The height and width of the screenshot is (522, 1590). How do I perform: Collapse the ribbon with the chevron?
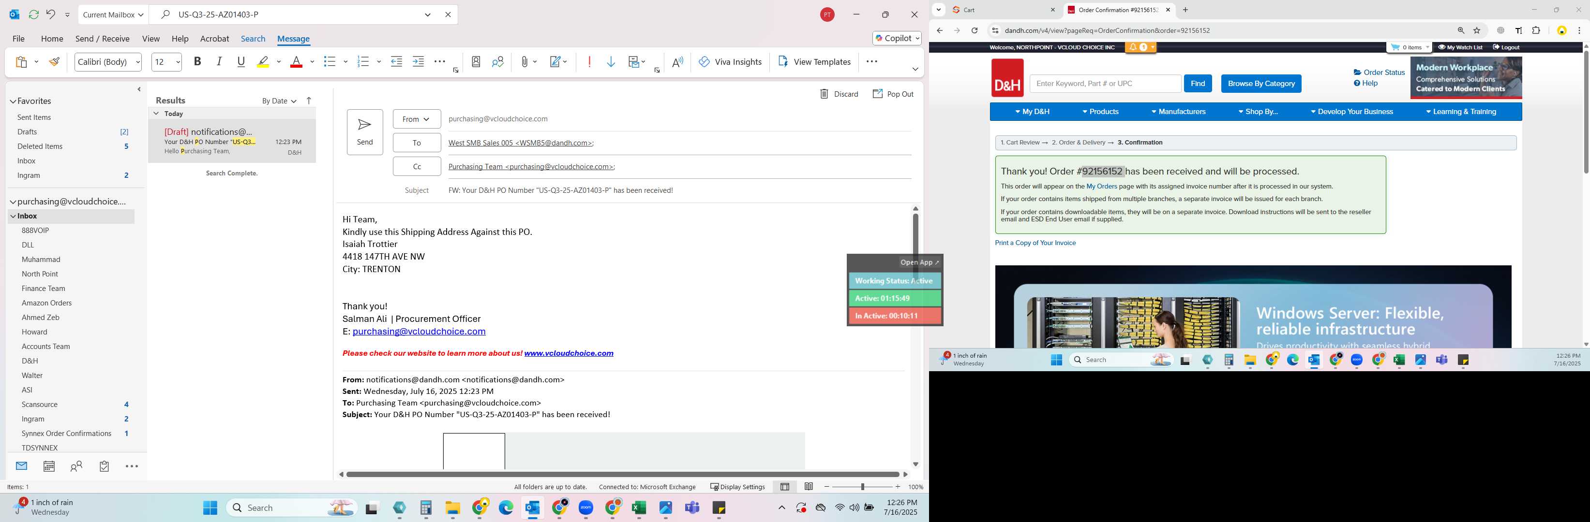click(x=915, y=69)
